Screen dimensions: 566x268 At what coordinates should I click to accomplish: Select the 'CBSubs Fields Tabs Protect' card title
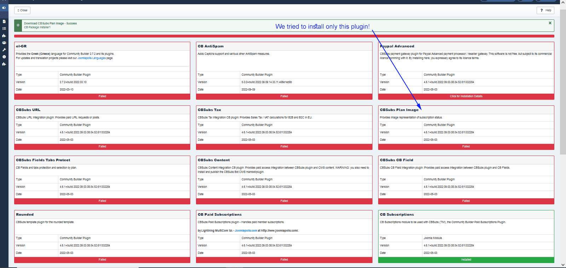(43, 160)
